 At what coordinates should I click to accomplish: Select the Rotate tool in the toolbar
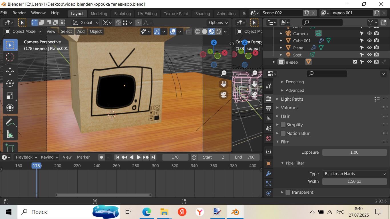coord(10,83)
